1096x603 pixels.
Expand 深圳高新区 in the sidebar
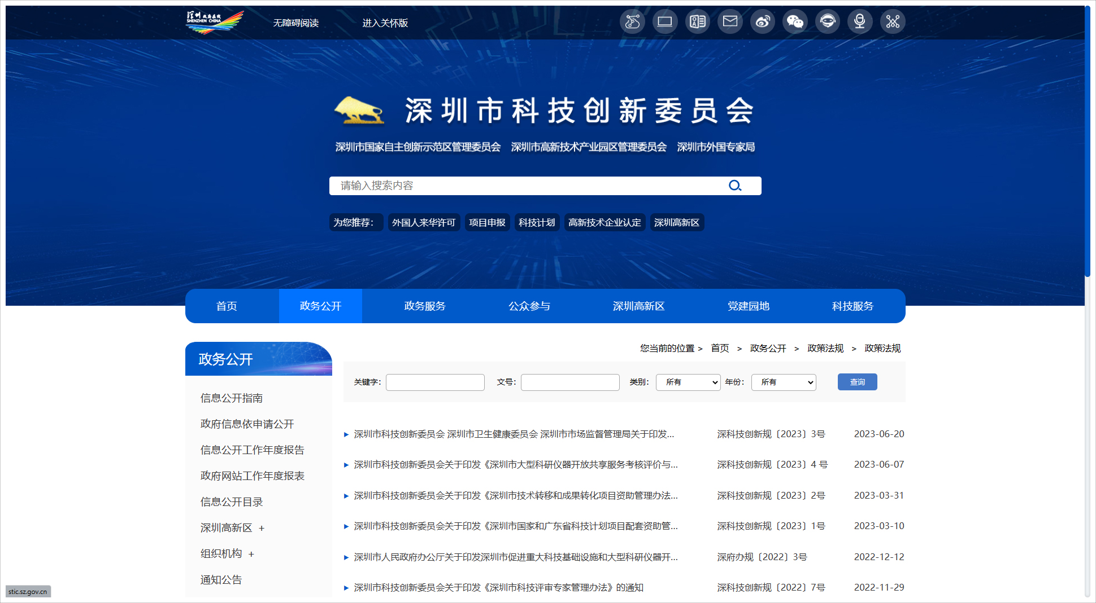[x=262, y=529]
